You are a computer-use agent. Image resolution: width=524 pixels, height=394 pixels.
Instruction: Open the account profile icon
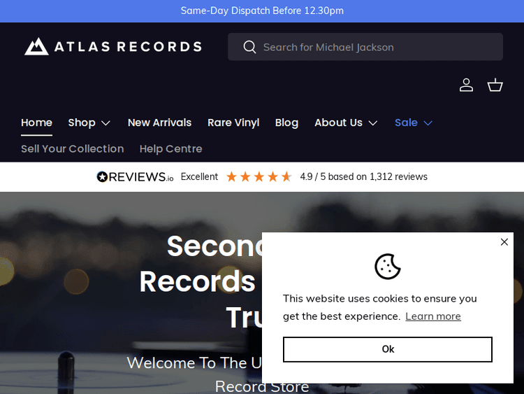tap(466, 85)
